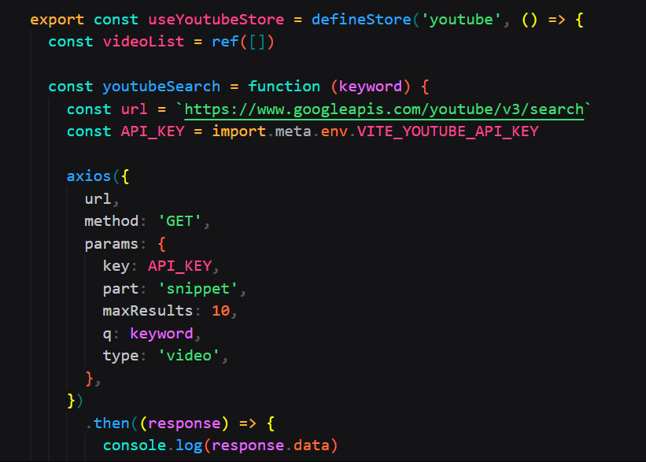
Task: Click the axios call name
Action: 89,177
